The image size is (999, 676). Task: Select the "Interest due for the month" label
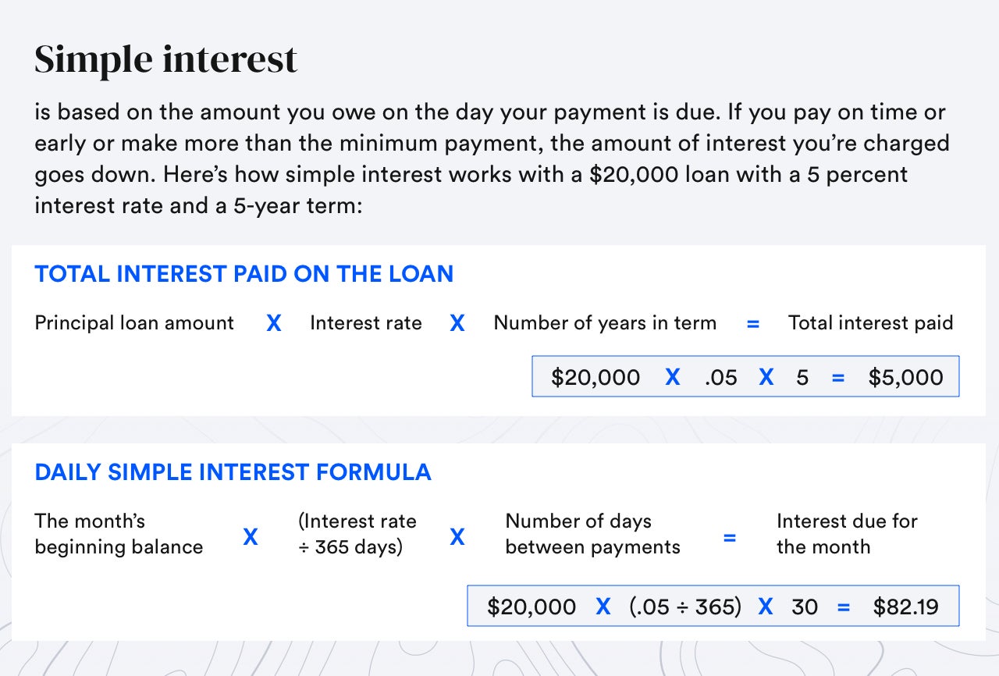click(847, 534)
